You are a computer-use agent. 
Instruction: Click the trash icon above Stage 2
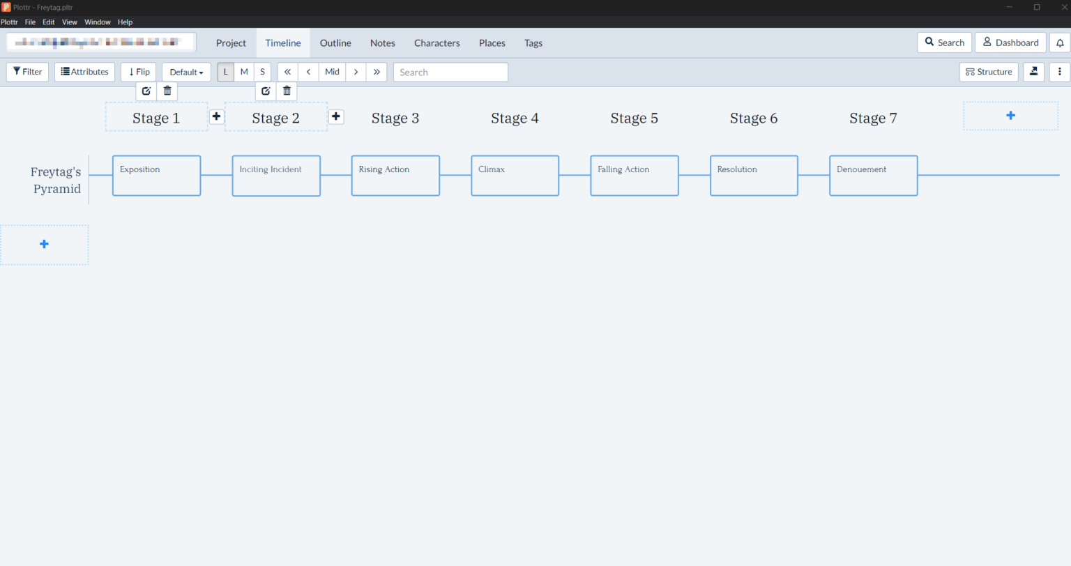pos(287,91)
